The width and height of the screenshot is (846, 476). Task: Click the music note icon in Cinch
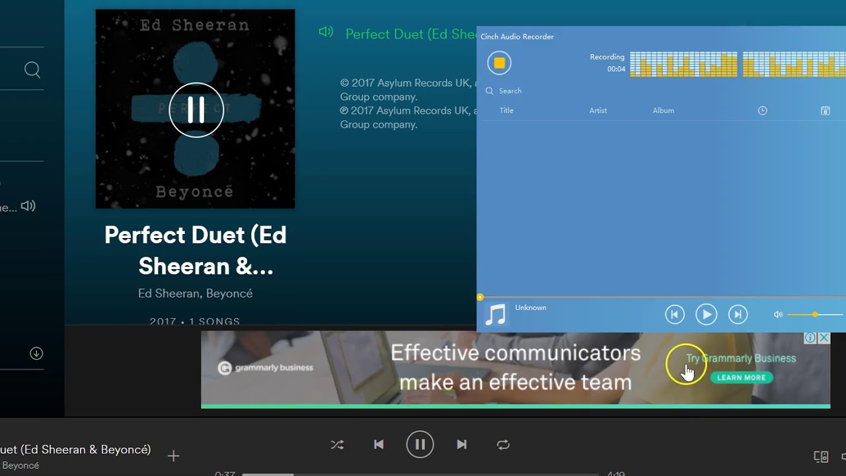click(x=496, y=315)
